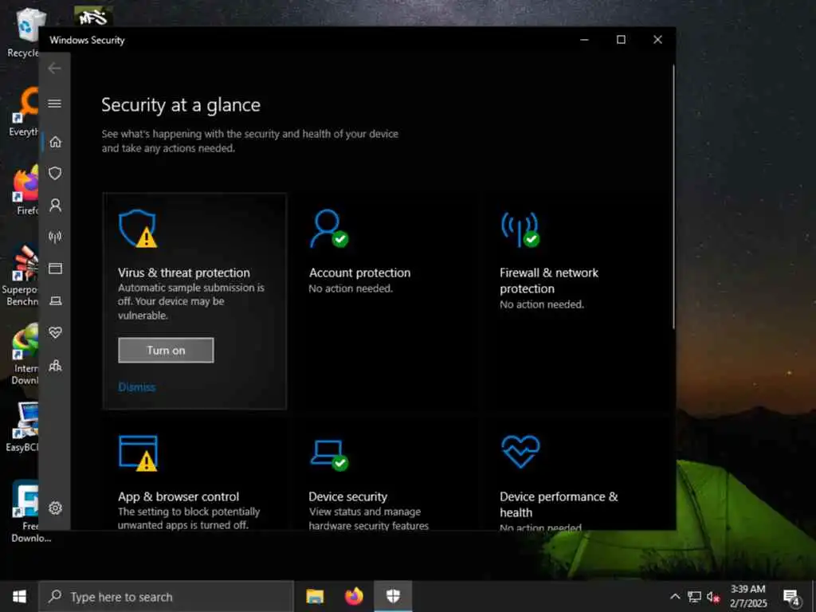Open Virus & threat protection heading
Image resolution: width=816 pixels, height=612 pixels.
184,273
